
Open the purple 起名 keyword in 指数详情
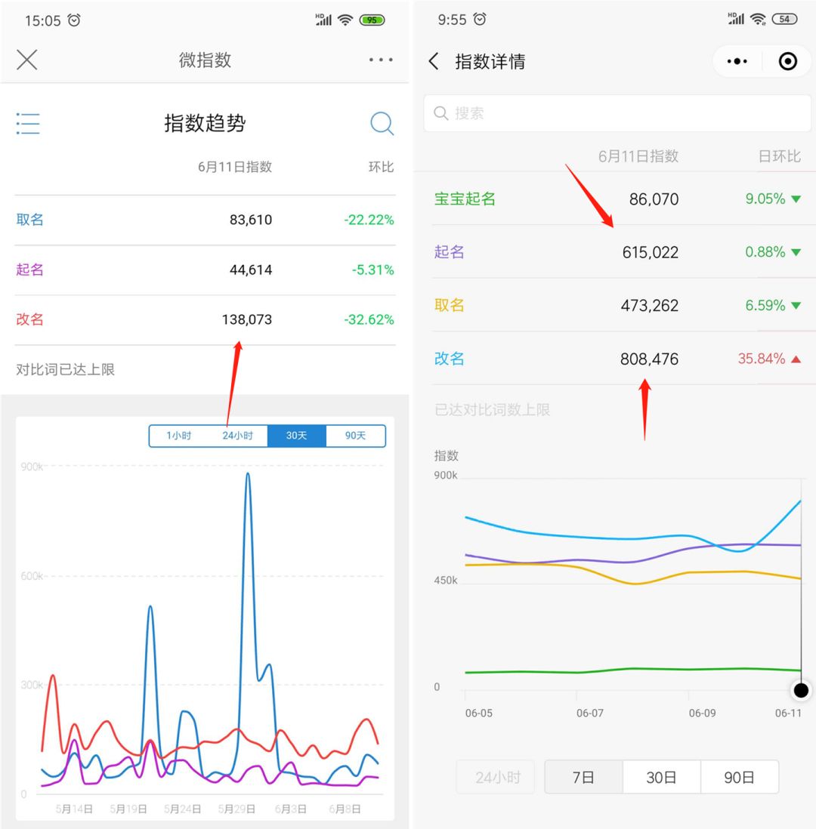coord(449,251)
